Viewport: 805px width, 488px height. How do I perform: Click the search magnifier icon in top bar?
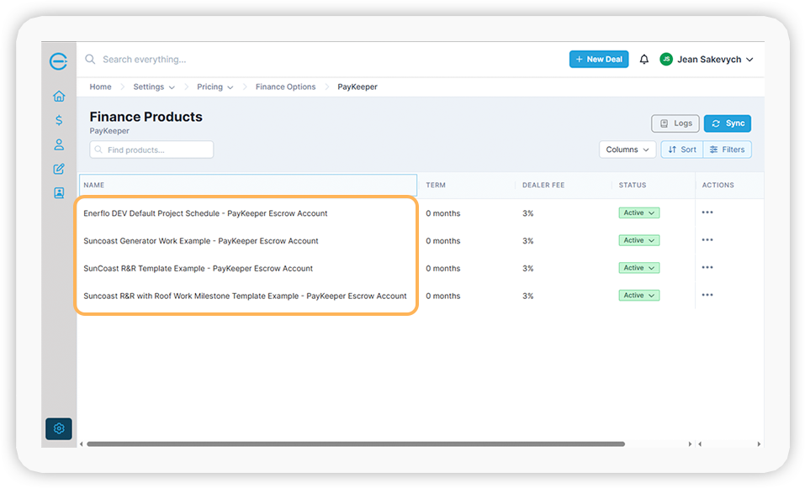pyautogui.click(x=90, y=59)
